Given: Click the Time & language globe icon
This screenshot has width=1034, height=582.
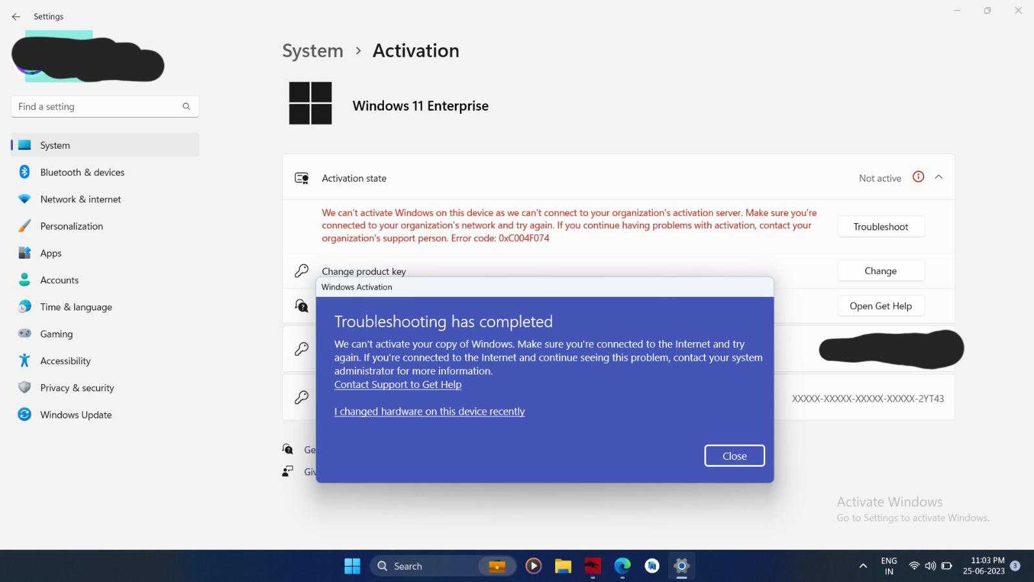Looking at the screenshot, I should 25,307.
